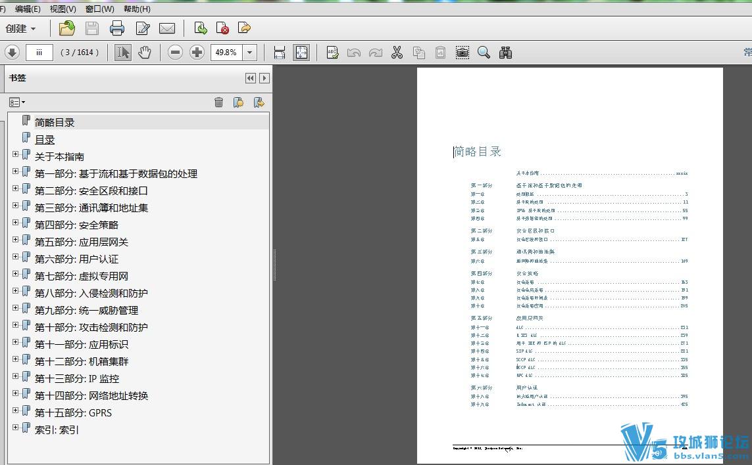Click the Email attachment envelope icon

pos(167,28)
